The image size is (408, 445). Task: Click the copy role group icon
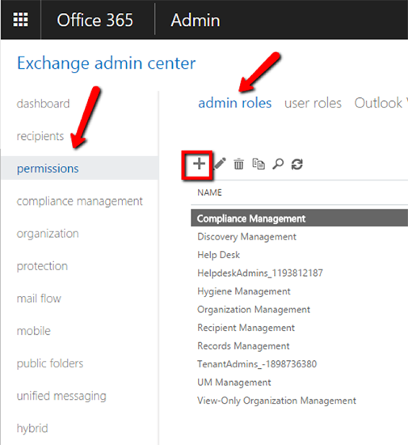coord(259,163)
